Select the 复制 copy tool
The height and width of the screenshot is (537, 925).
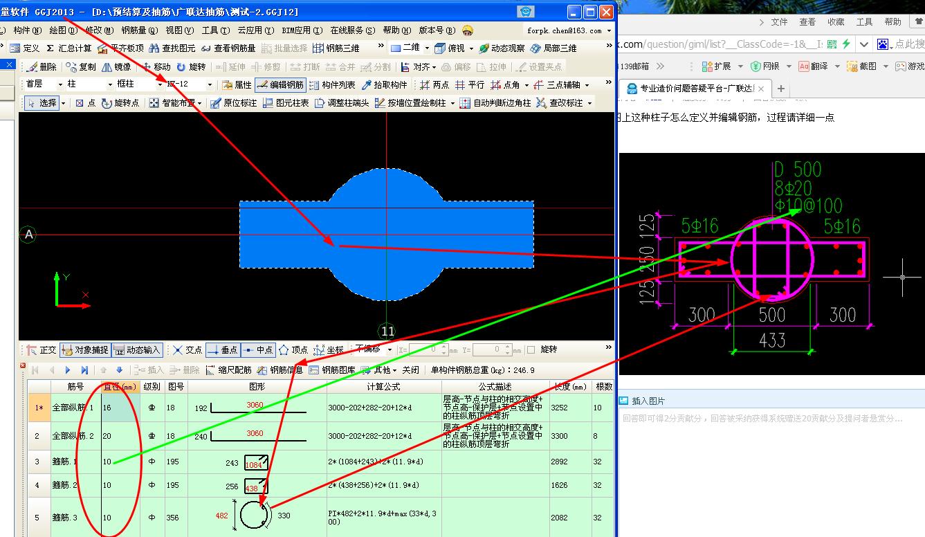pos(81,67)
